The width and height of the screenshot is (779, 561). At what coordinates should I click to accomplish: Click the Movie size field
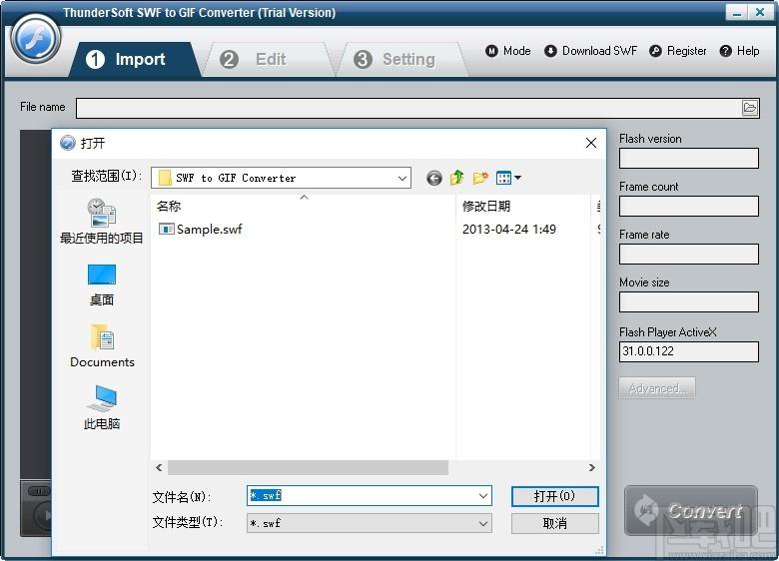[688, 301]
